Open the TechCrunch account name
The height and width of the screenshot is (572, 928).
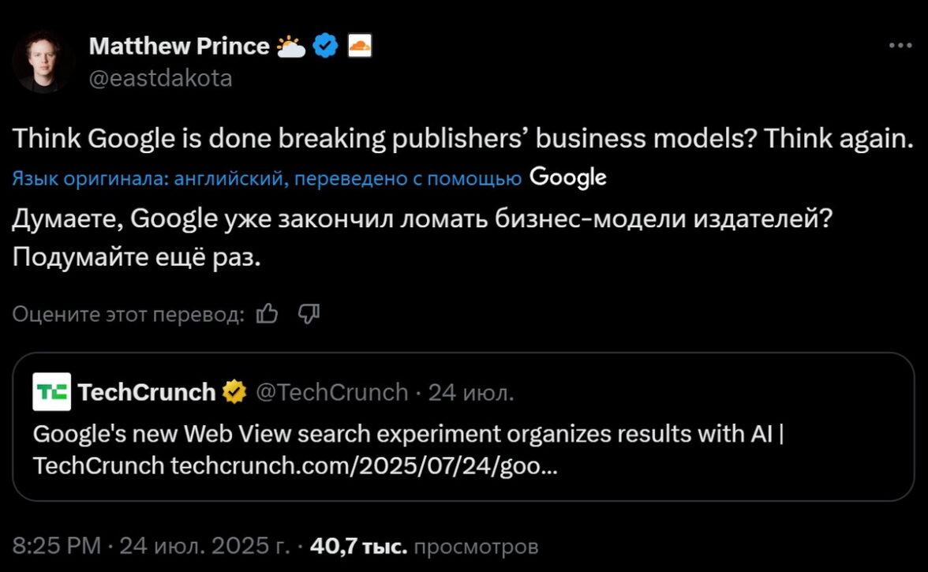(147, 392)
